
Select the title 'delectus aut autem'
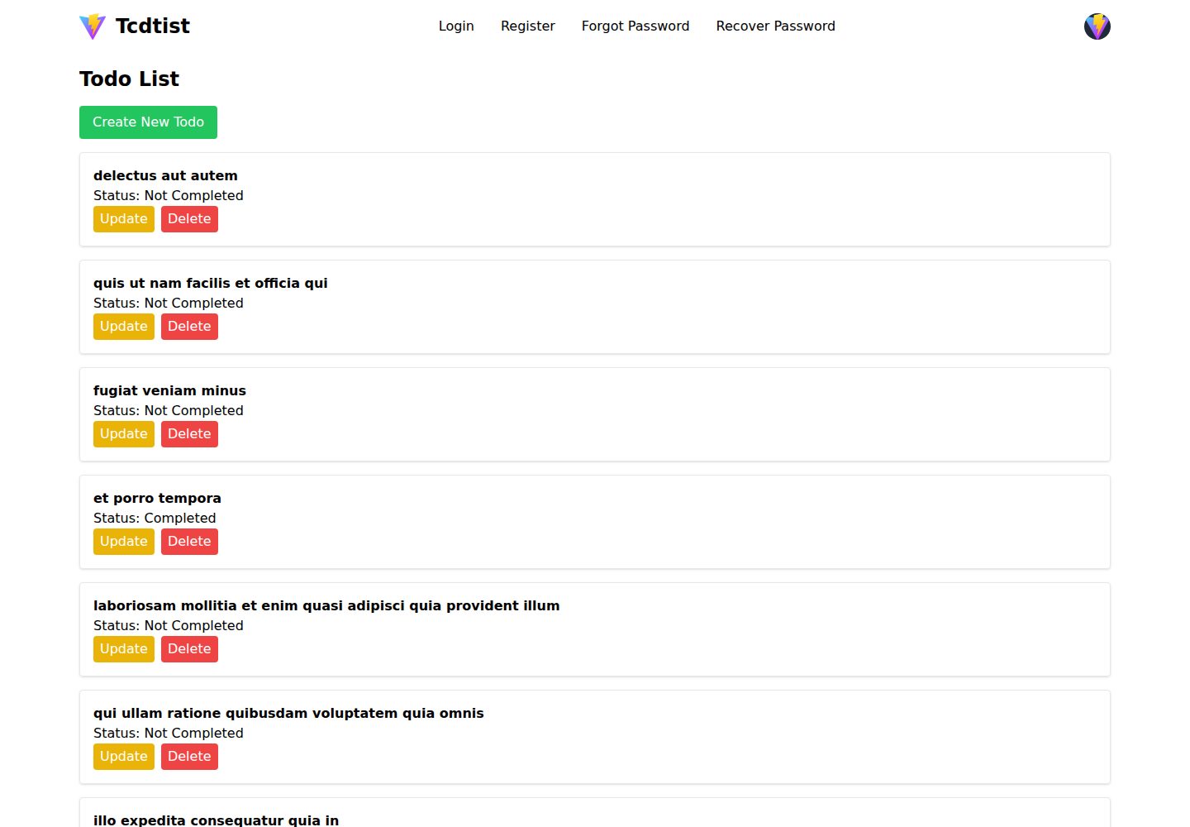165,175
